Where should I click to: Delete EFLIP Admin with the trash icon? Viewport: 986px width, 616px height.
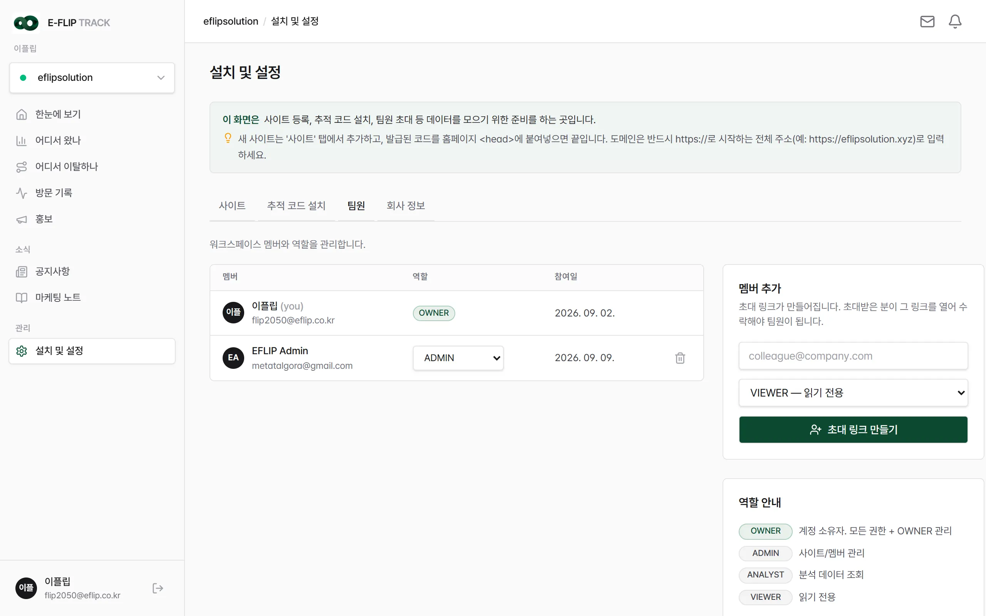(680, 358)
